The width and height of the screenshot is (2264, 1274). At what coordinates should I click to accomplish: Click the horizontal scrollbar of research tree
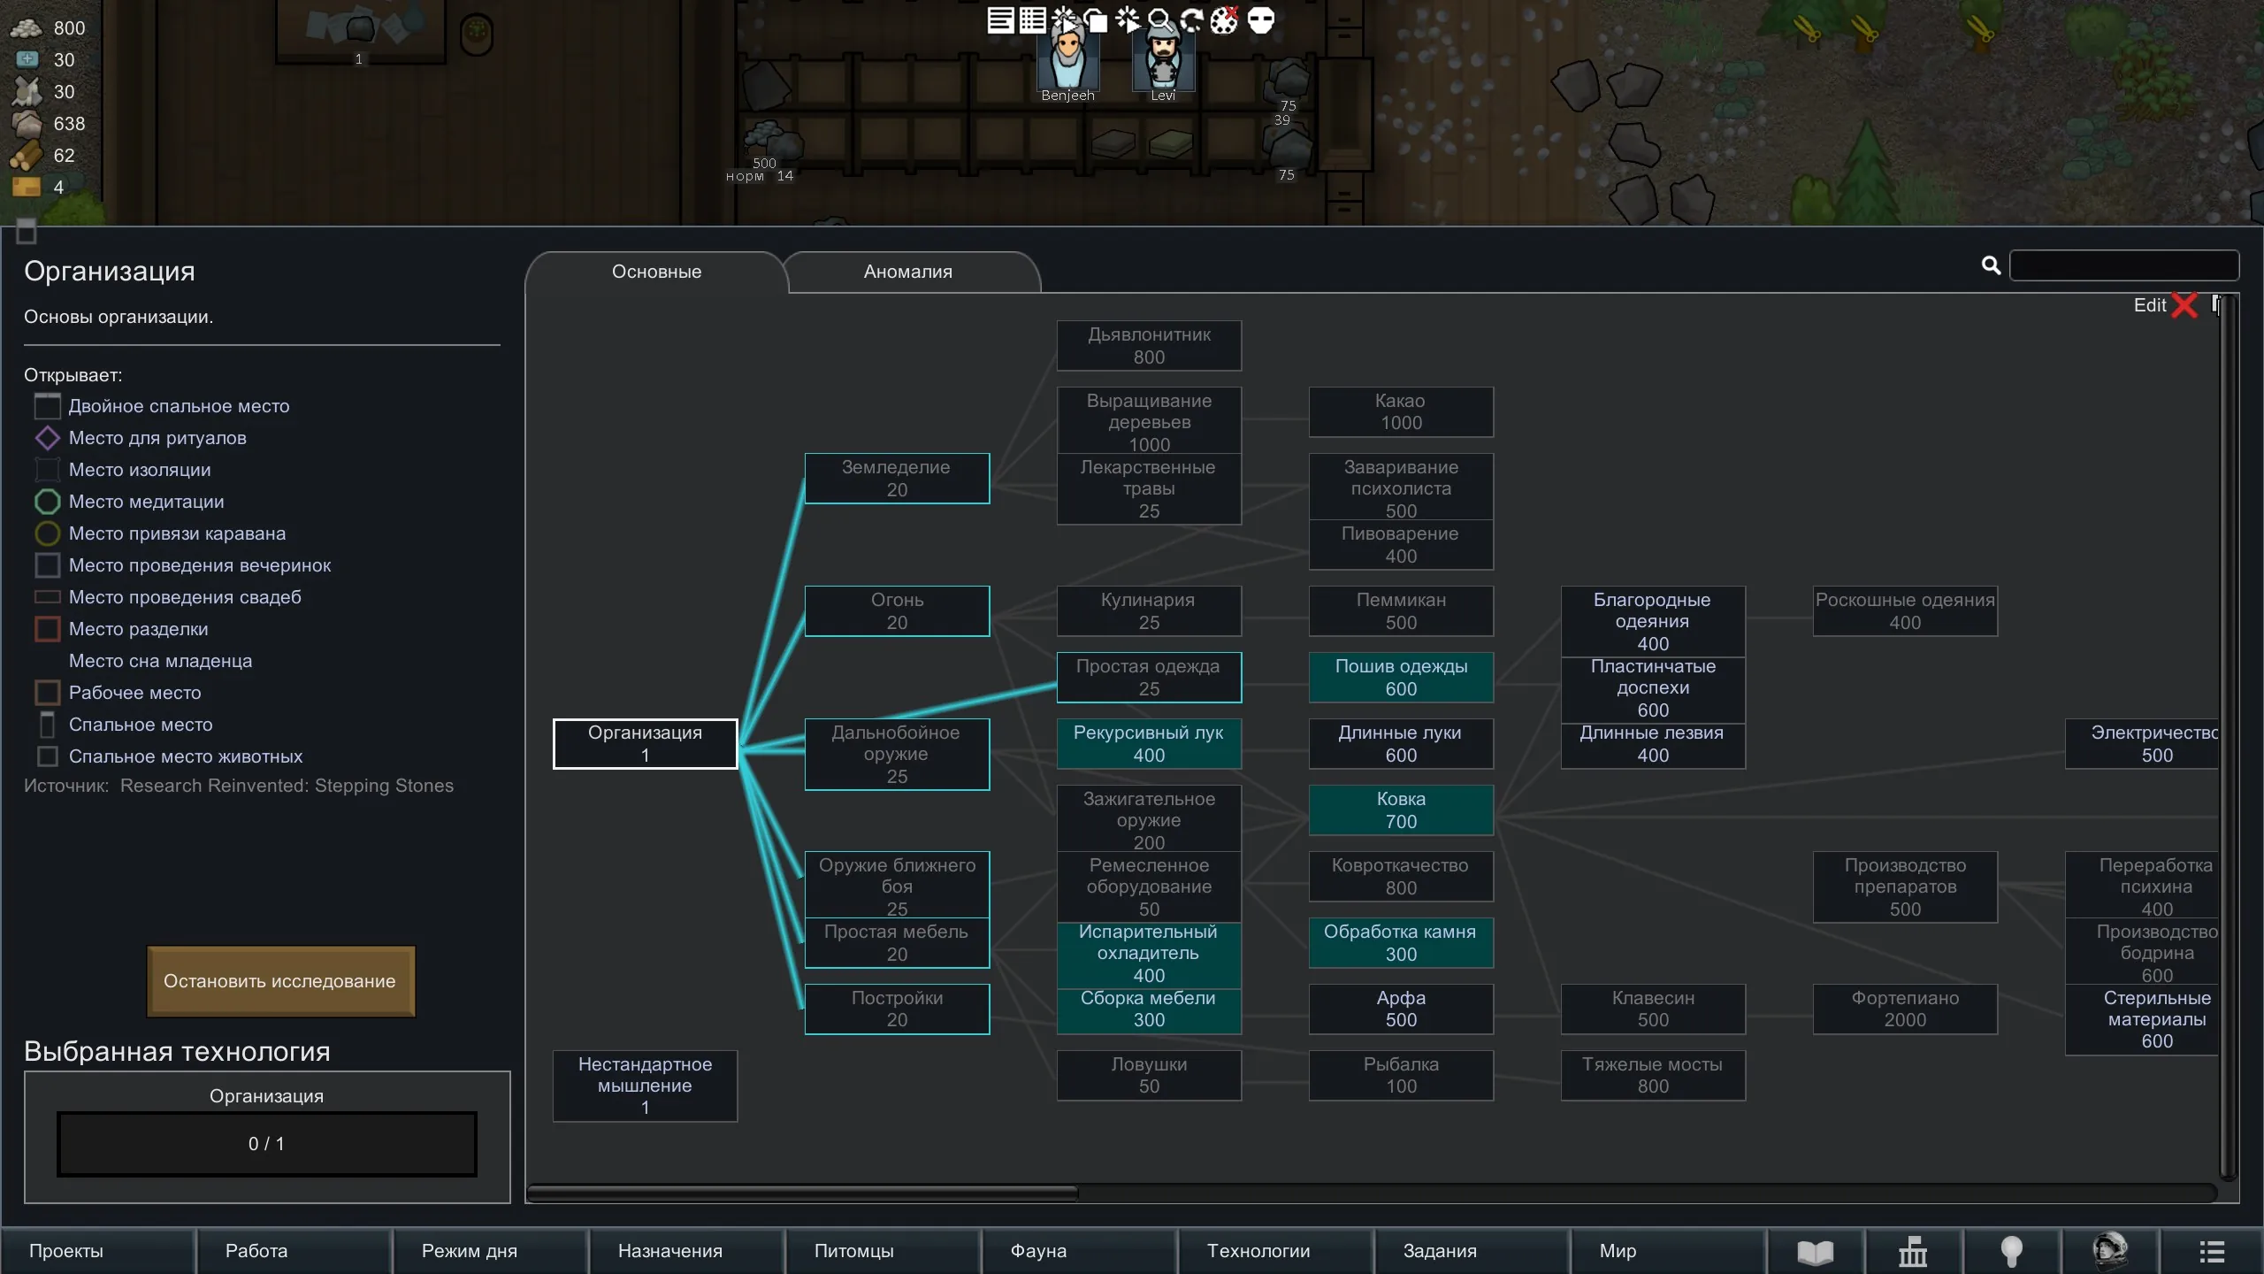(x=802, y=1193)
